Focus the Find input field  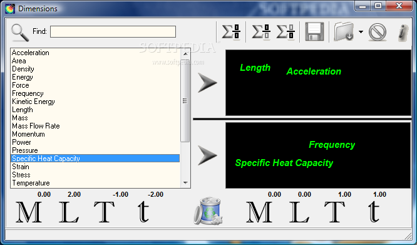[113, 32]
